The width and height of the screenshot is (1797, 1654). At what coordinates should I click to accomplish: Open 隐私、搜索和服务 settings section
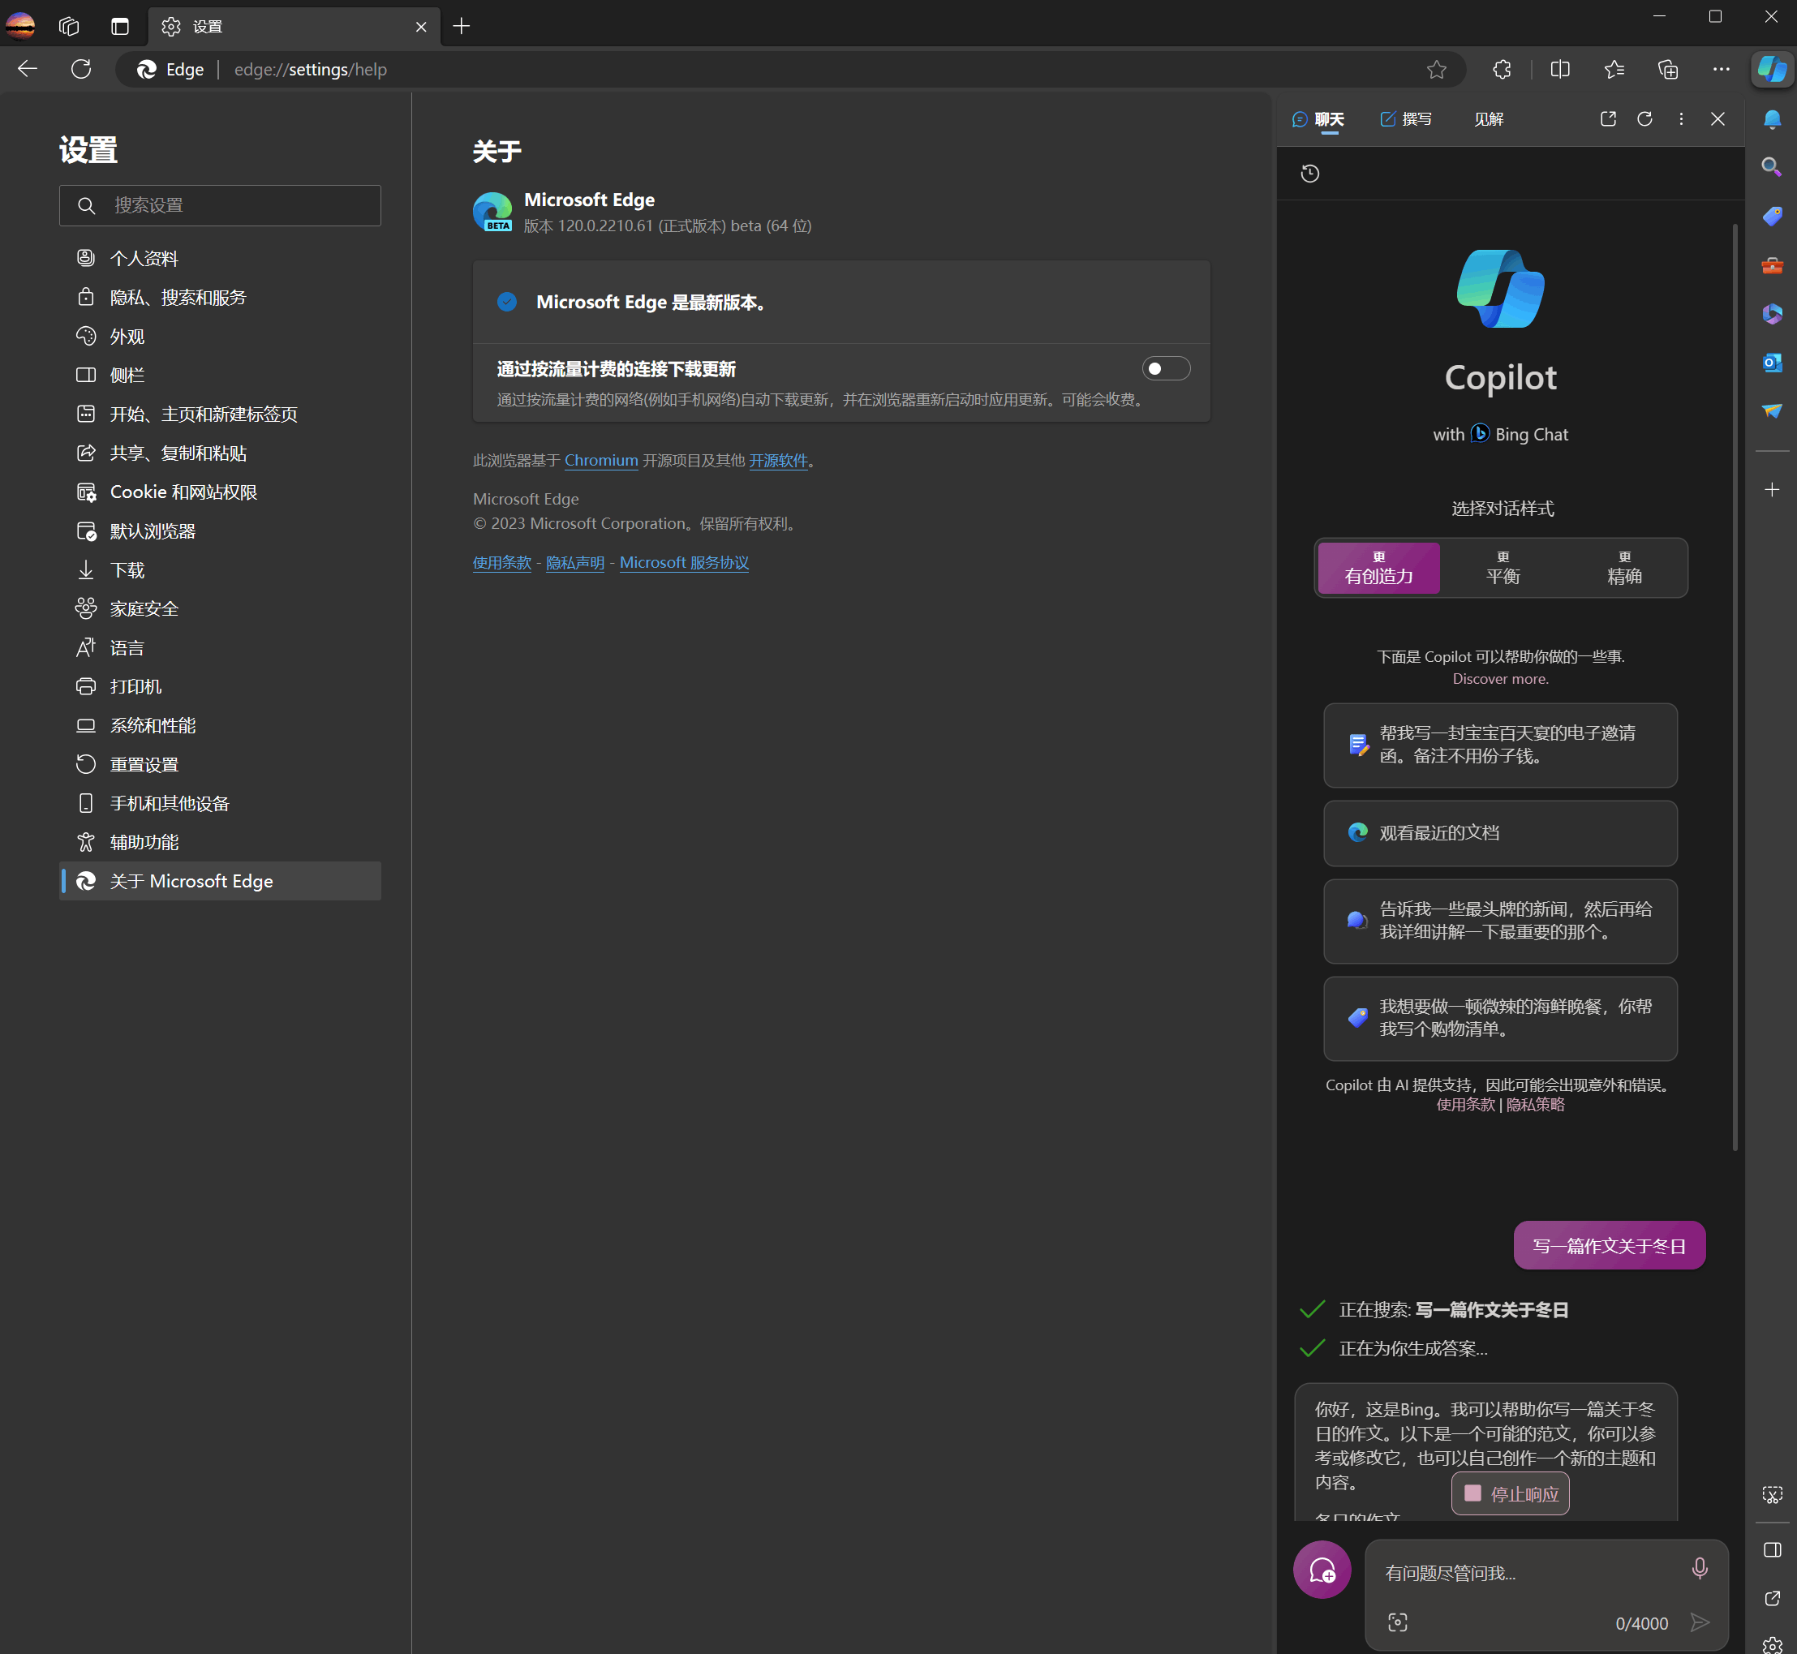[x=178, y=297]
